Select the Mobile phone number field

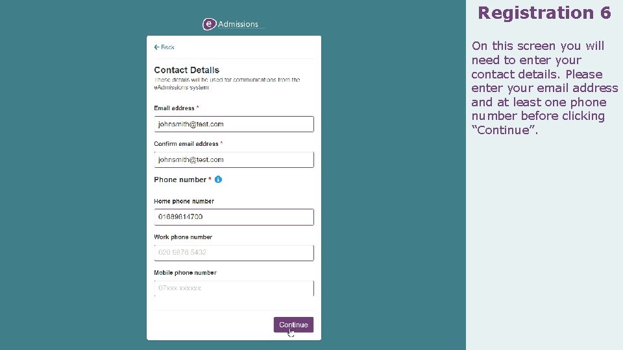234,288
